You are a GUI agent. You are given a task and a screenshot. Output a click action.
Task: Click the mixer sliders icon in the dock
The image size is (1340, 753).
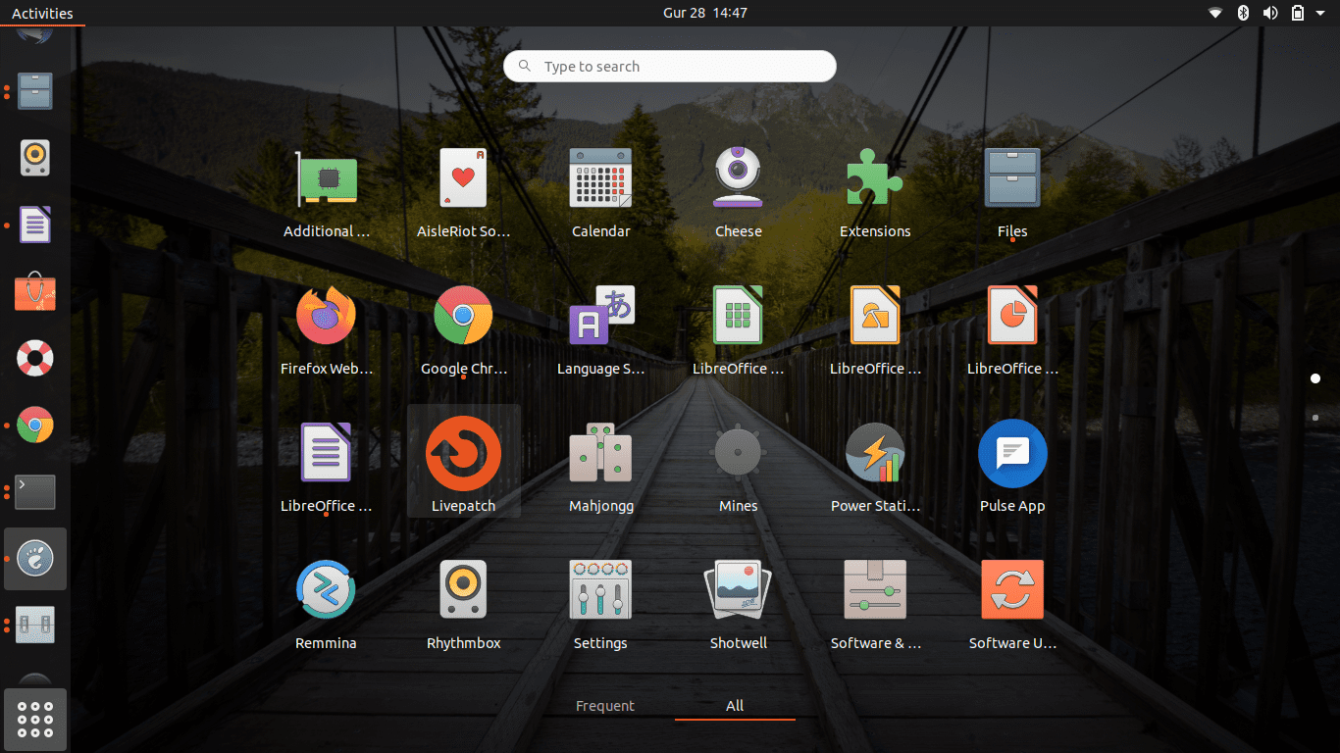coord(35,626)
